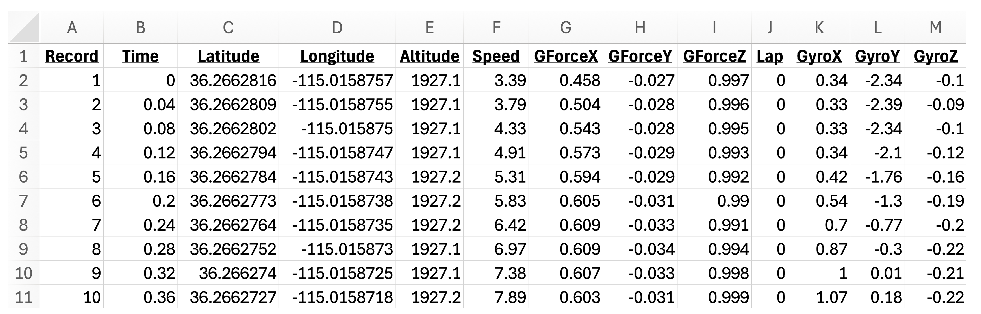
Task: Click row header 7
Action: [x=24, y=201]
